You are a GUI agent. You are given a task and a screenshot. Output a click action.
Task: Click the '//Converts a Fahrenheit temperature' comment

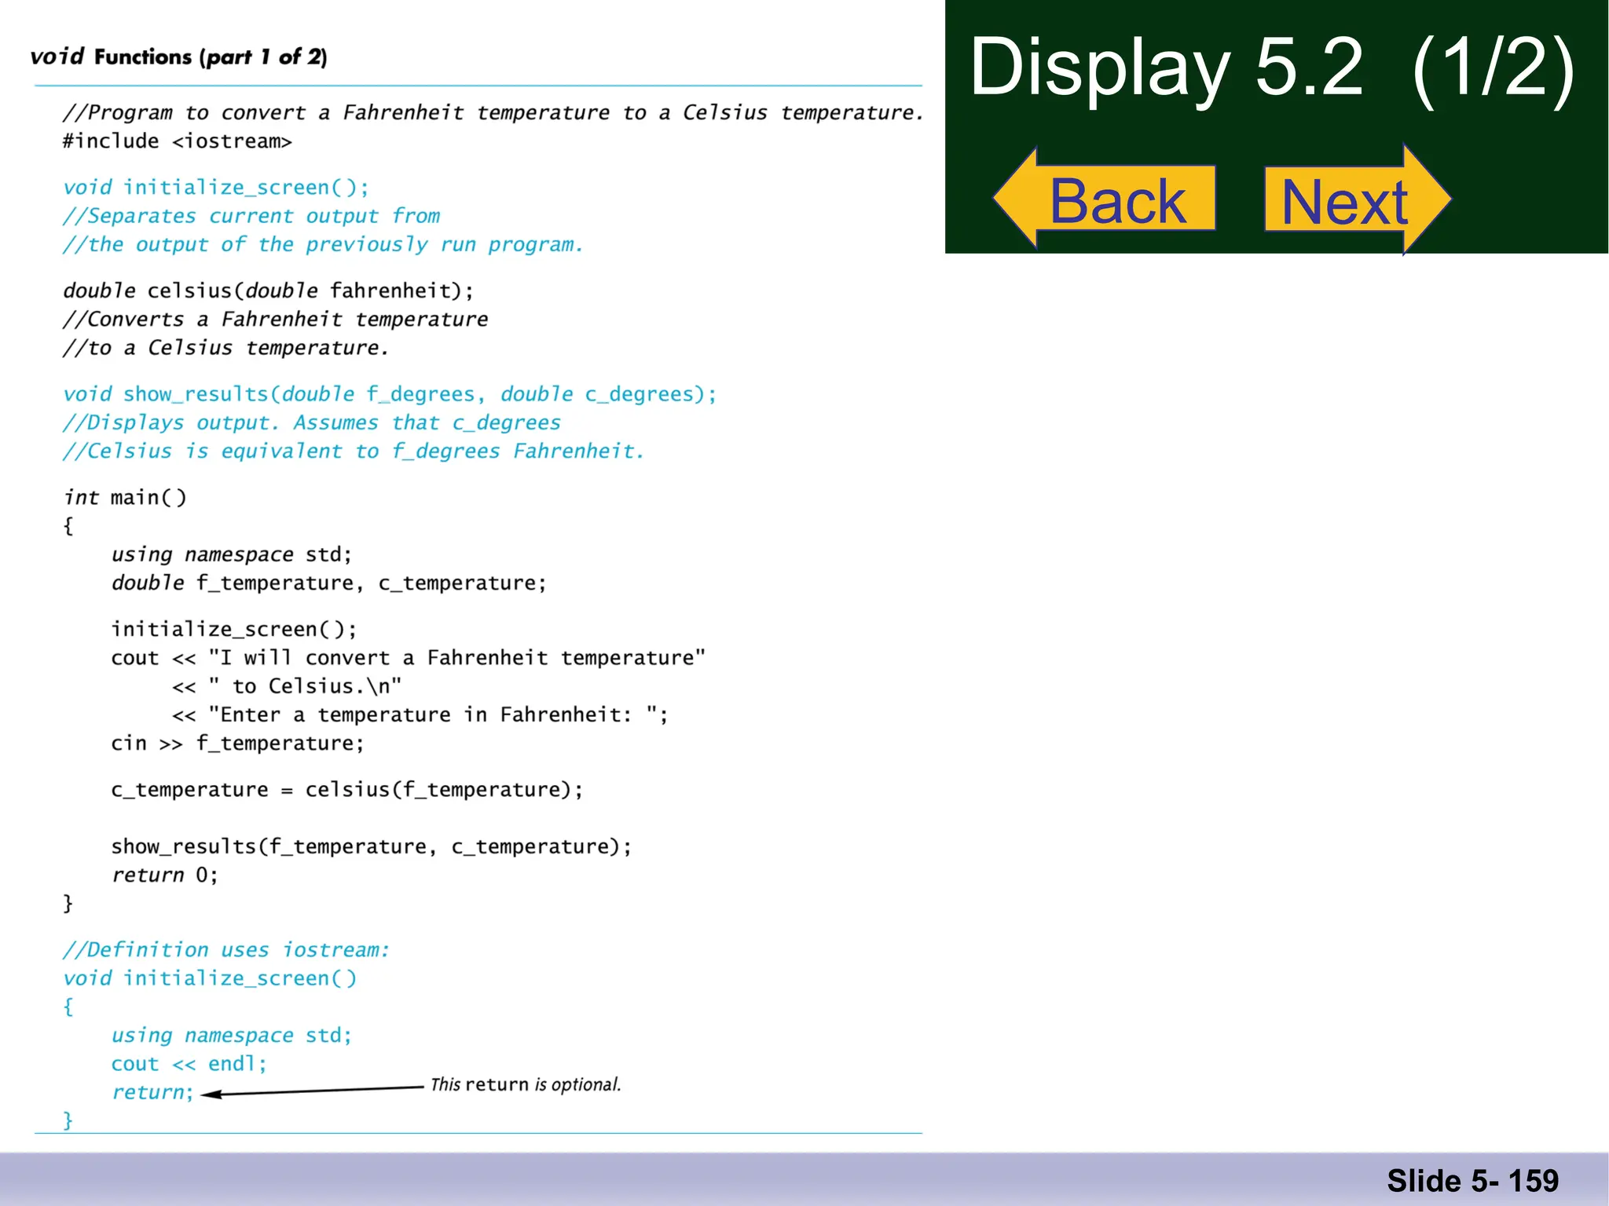276,320
